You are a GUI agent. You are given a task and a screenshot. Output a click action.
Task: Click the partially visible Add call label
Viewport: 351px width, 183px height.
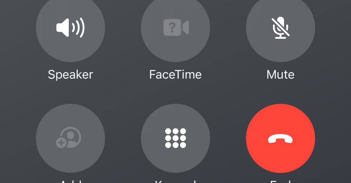pos(70,181)
